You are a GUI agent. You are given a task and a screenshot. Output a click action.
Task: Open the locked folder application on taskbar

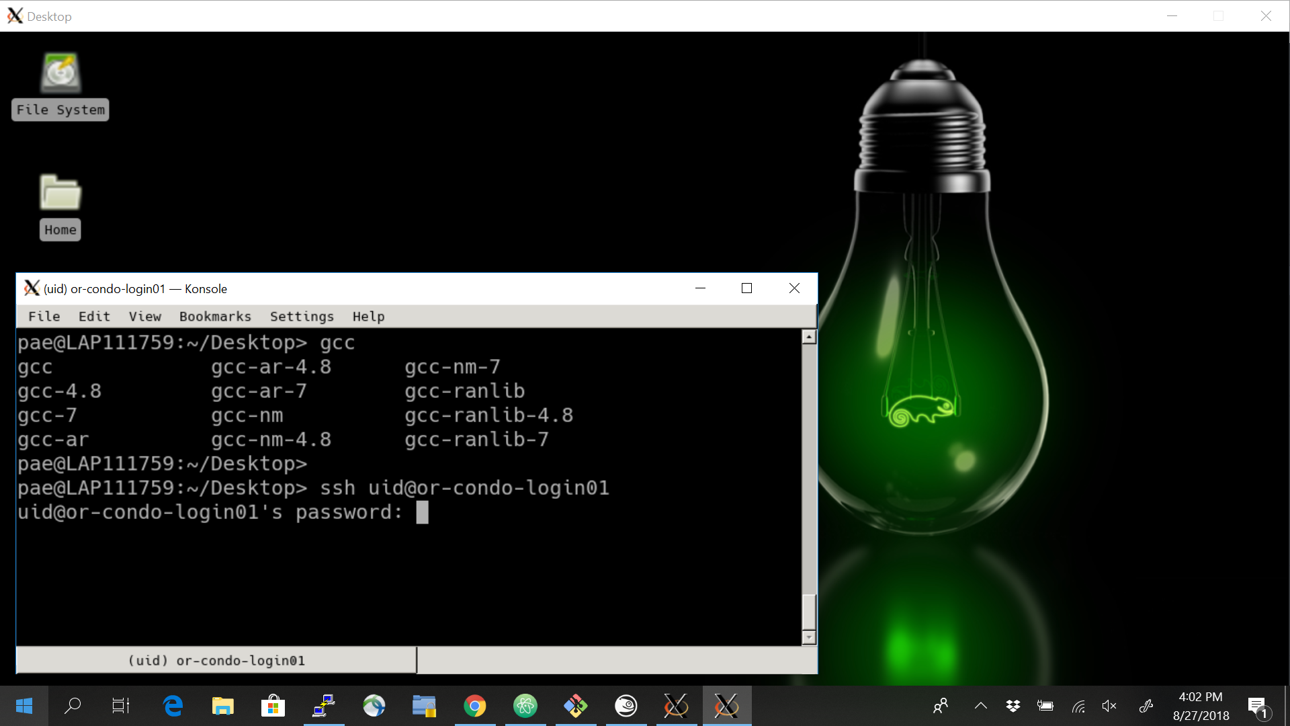pyautogui.click(x=424, y=706)
